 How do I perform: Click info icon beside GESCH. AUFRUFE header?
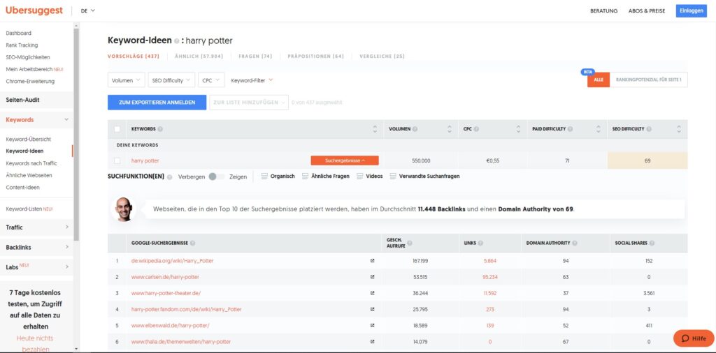409,243
